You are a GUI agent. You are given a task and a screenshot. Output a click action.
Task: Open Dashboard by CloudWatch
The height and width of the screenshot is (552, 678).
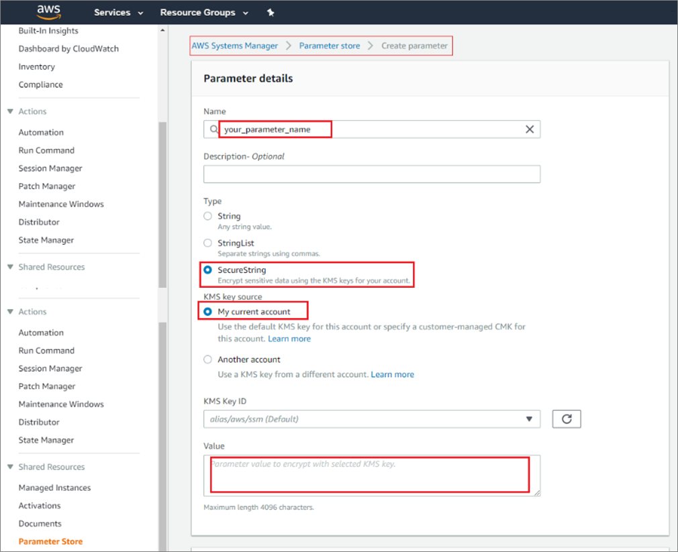68,49
